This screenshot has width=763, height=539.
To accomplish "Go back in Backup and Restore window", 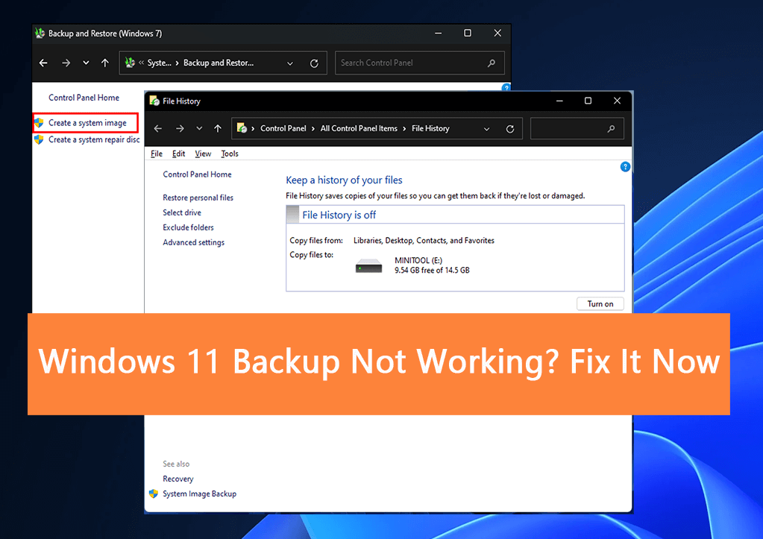I will (43, 63).
